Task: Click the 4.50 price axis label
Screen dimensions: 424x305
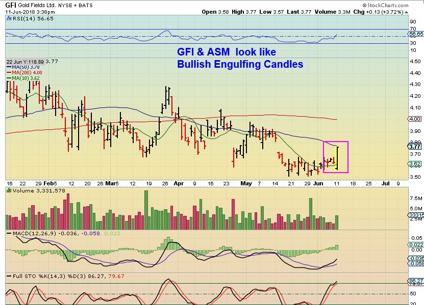Action: click(415, 62)
